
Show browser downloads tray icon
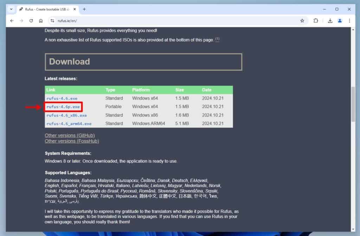[330, 21]
